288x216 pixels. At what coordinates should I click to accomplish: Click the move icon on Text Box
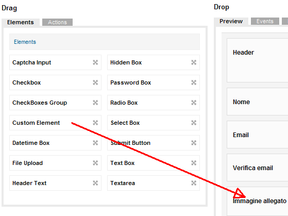tap(194, 163)
